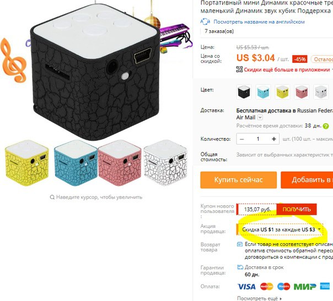Click the Купить сейчас button
This screenshot has width=333, height=301.
tap(239, 180)
